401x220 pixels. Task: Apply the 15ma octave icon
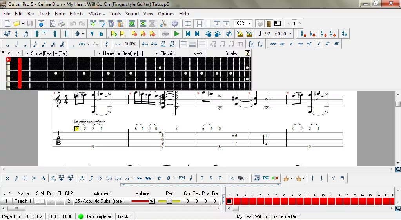point(163,44)
